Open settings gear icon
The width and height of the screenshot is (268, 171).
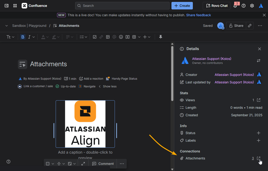252,6
